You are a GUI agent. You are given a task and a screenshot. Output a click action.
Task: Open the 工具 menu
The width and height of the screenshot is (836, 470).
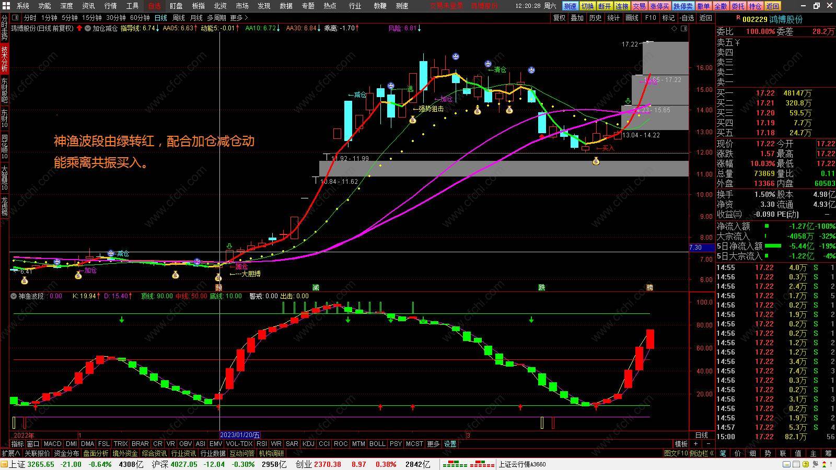point(133,6)
